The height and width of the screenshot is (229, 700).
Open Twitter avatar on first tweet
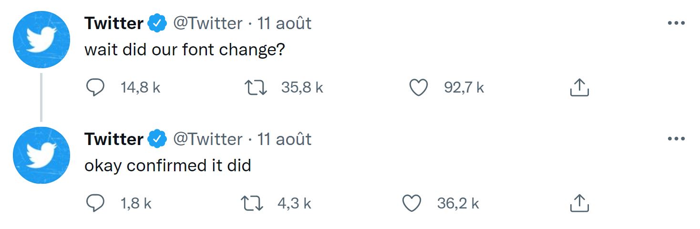(x=41, y=40)
